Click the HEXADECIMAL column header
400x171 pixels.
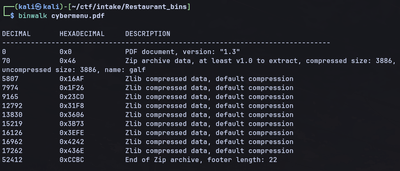tap(82, 34)
